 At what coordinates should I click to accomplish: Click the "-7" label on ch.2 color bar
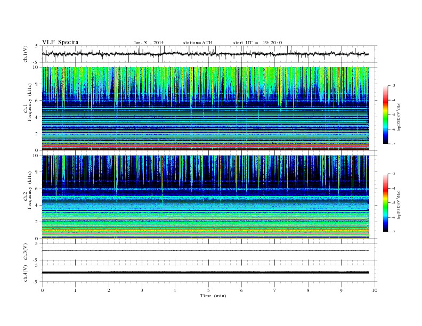[x=393, y=232]
